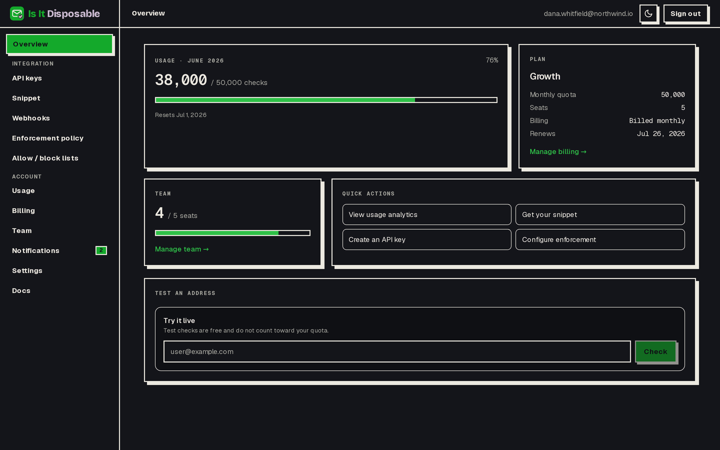720x450 pixels.
Task: Click the Manage team link
Action: 182,249
